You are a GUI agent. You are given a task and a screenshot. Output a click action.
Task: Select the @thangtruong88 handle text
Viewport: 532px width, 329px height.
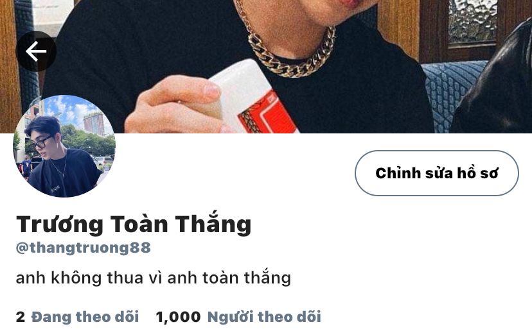pos(83,248)
